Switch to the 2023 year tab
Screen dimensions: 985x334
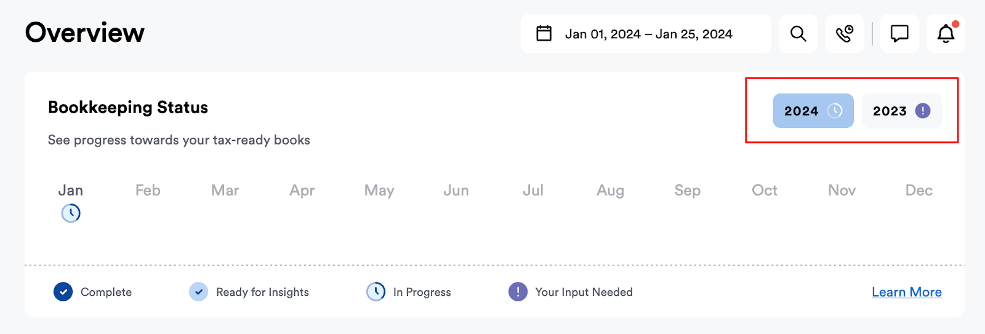click(901, 111)
